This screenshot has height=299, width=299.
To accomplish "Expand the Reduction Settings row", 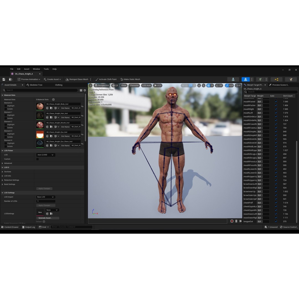I will [x=2, y=180].
